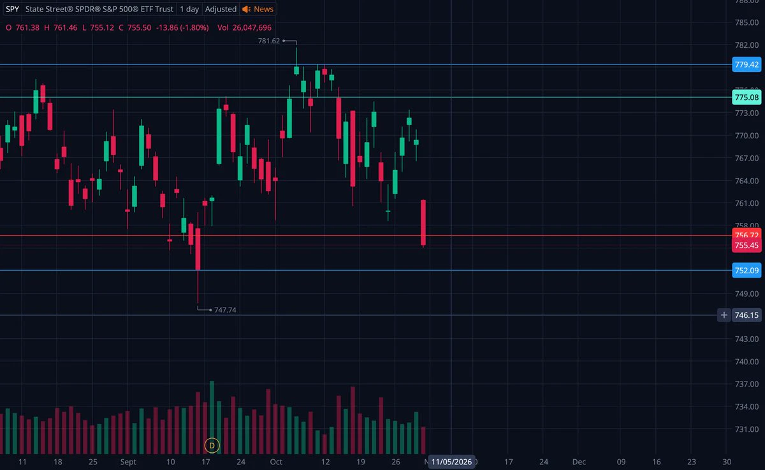The image size is (765, 470).
Task: Click the -13.86 (-1.80%) change readout
Action: (182, 28)
